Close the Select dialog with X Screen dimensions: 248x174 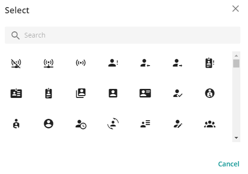pyautogui.click(x=236, y=9)
